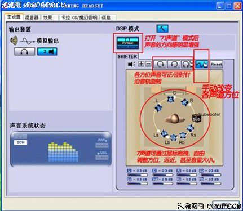This screenshot has width=243, height=211.
Task: Switch to the 混音器 tab
Action: pos(32,17)
